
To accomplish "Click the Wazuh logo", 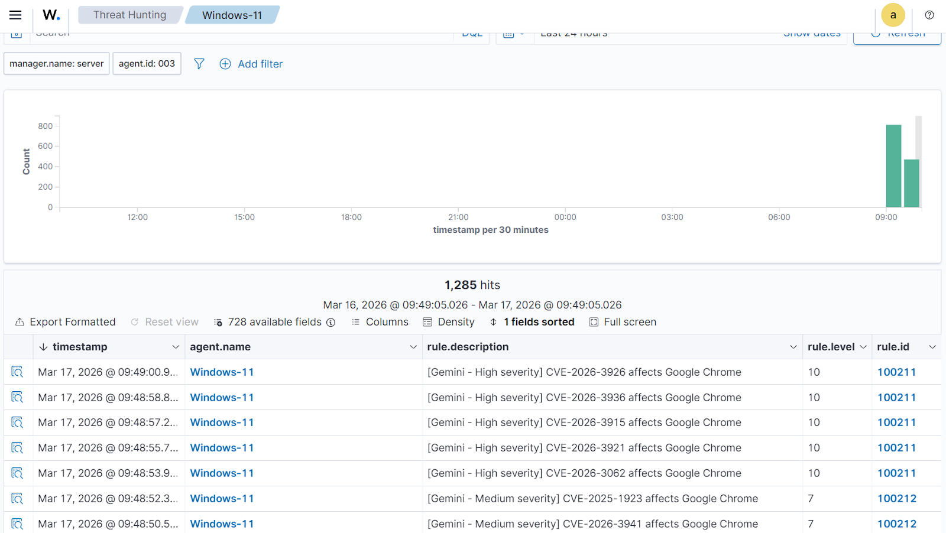I will click(51, 15).
